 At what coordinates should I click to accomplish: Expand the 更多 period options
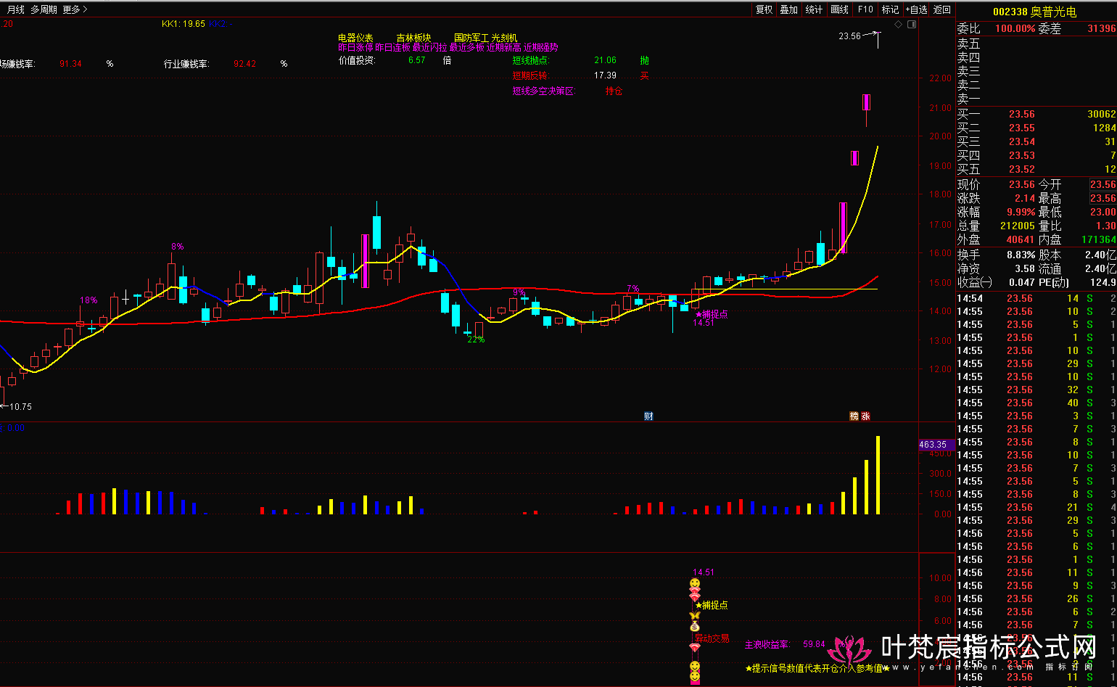tap(74, 9)
